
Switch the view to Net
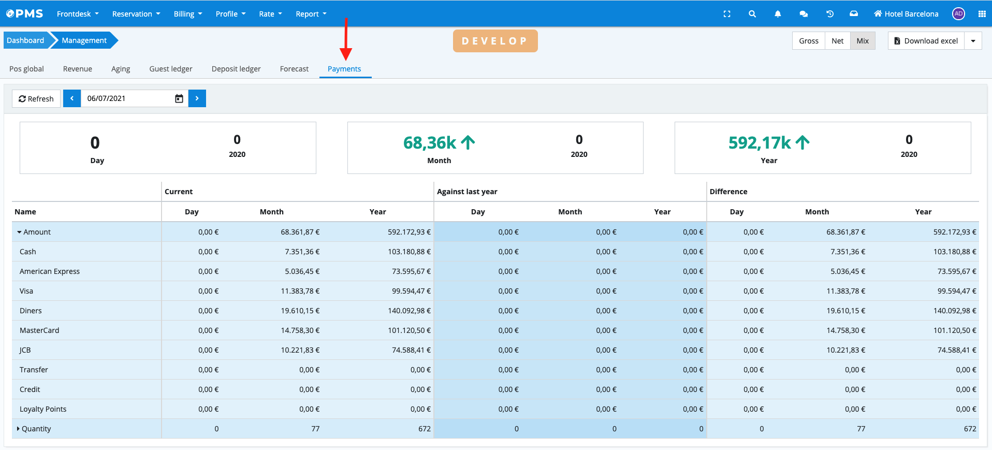[x=837, y=41]
